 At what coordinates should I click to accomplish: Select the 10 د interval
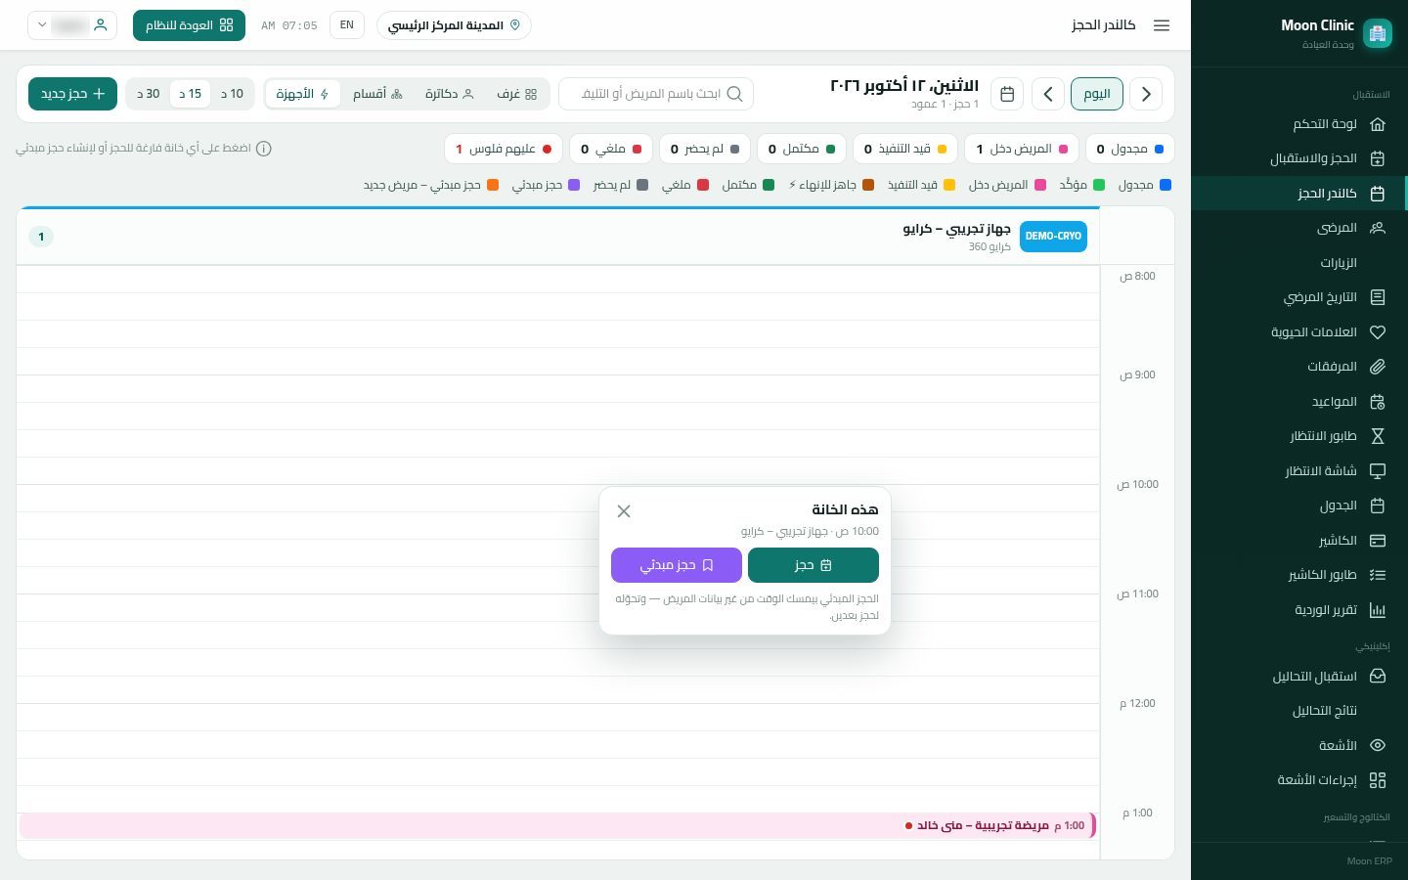(x=232, y=94)
